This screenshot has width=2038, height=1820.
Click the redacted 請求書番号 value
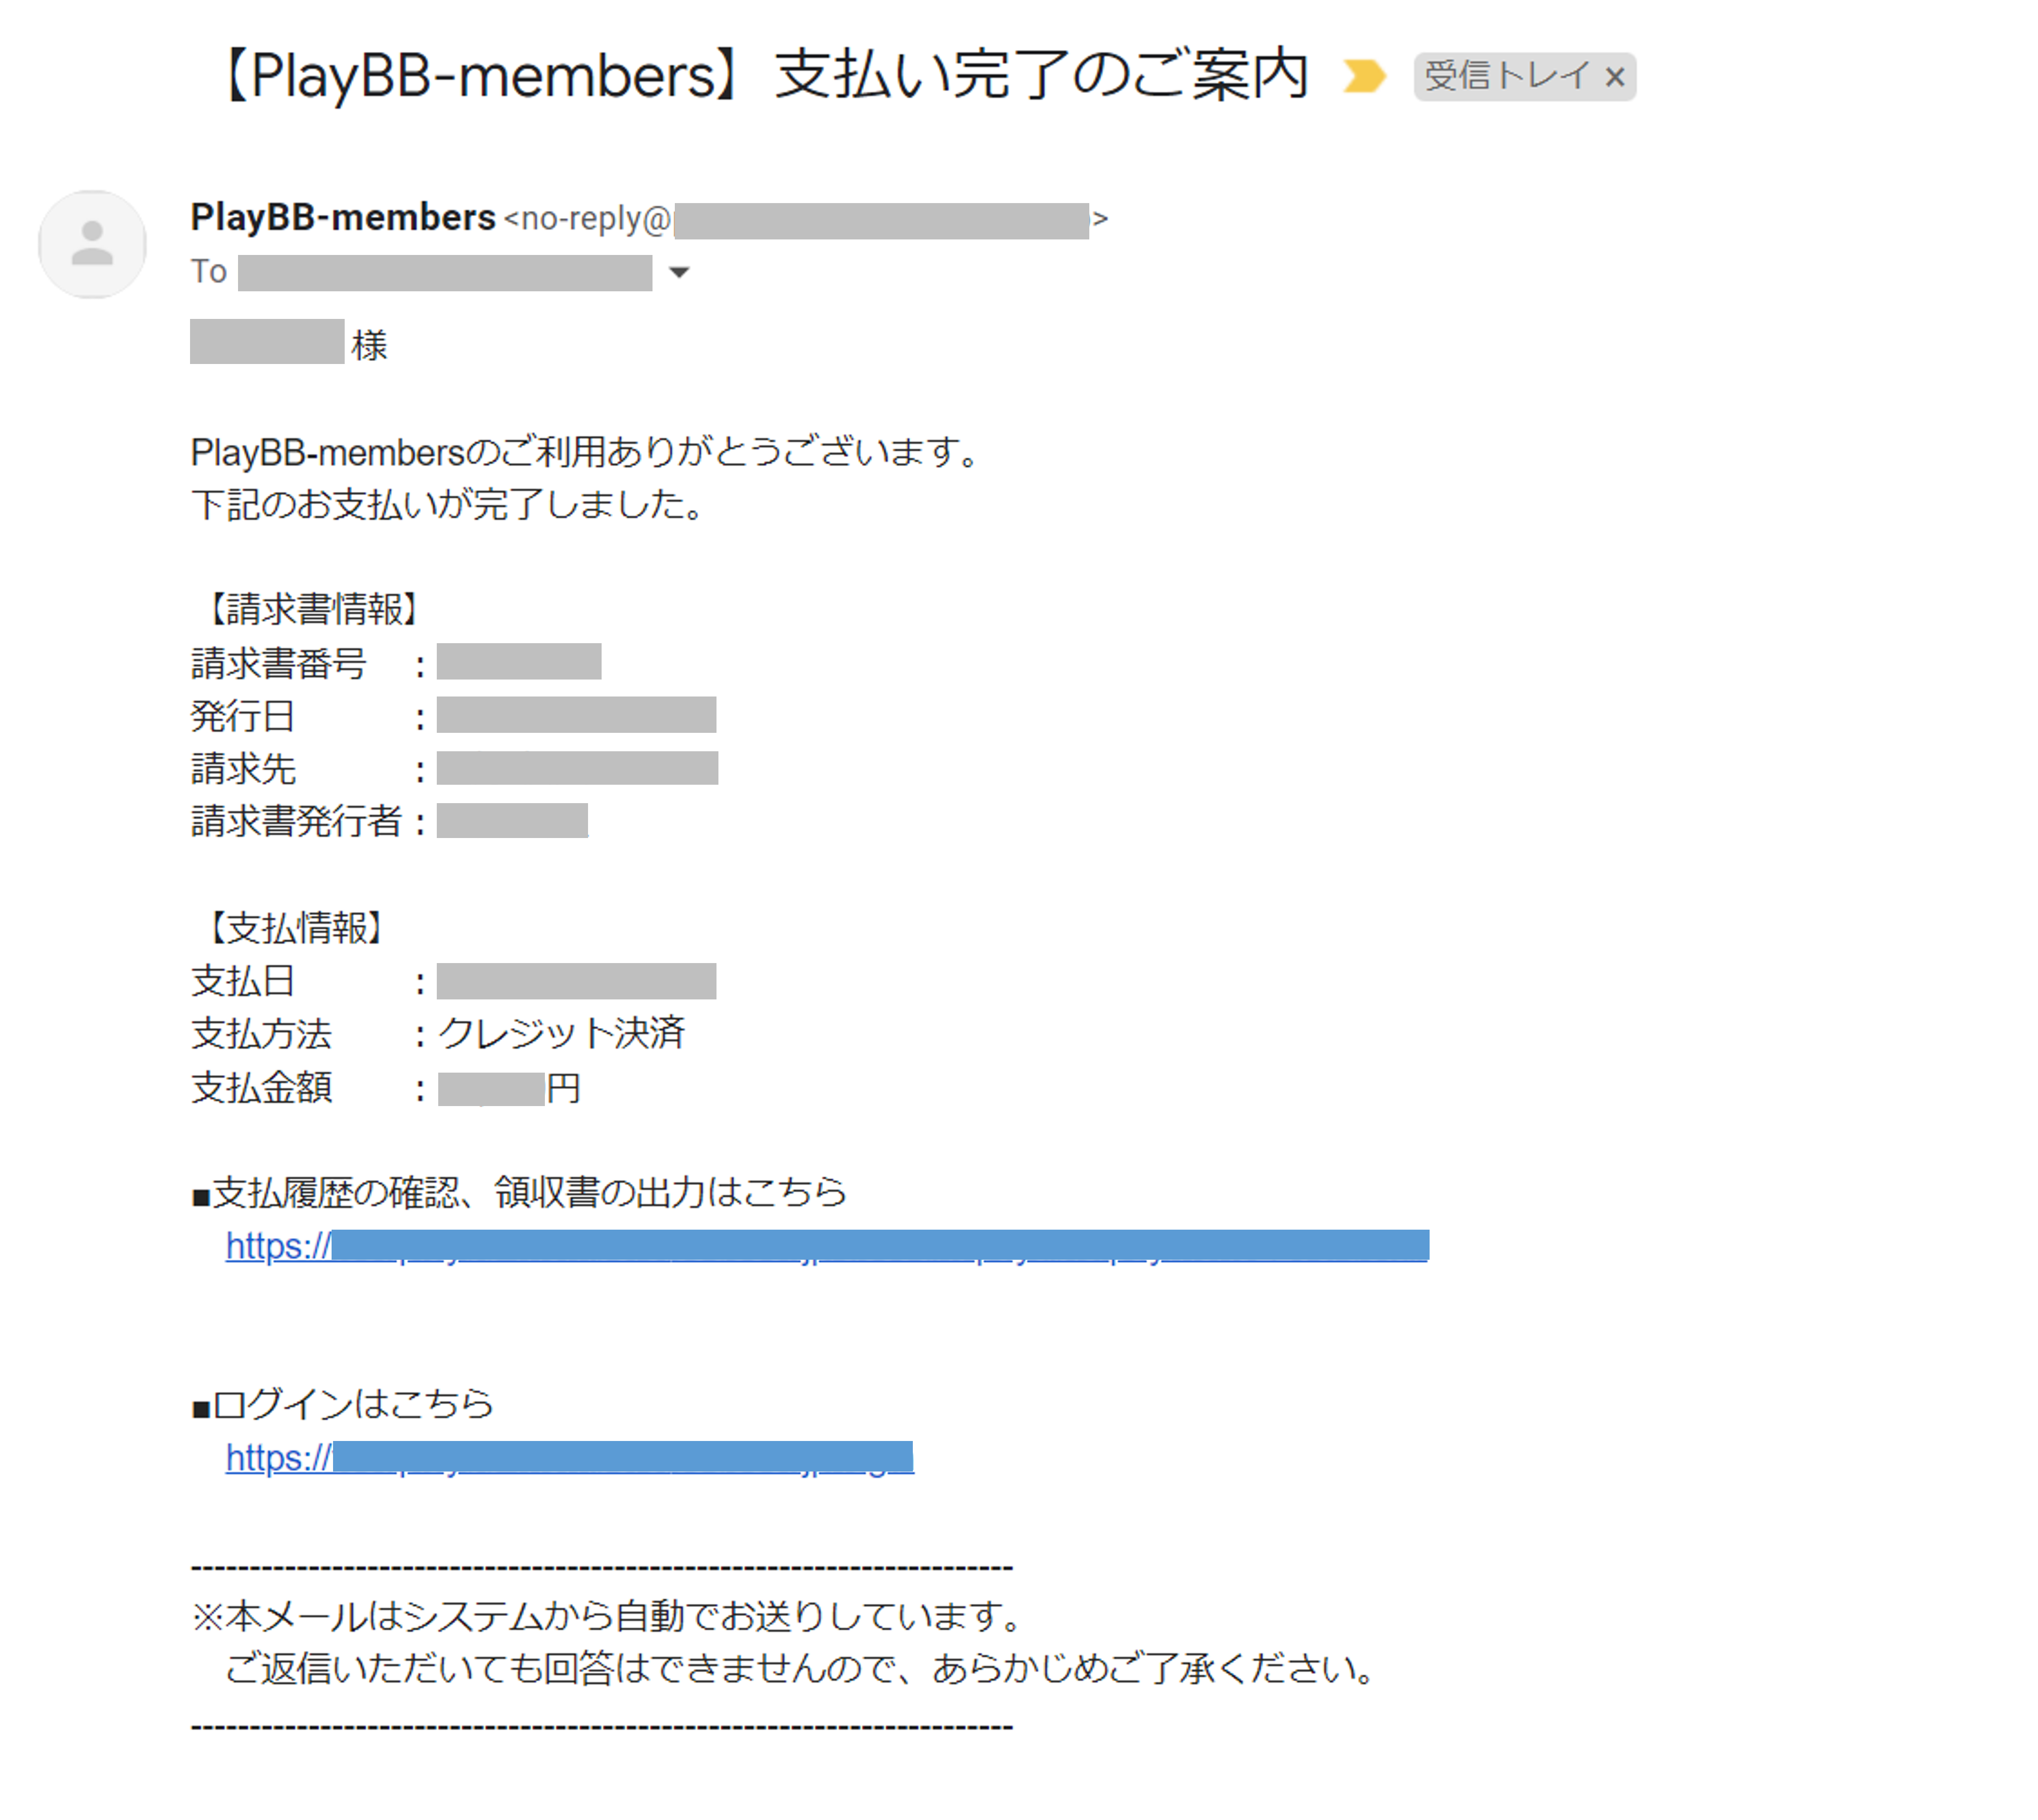coord(519,662)
